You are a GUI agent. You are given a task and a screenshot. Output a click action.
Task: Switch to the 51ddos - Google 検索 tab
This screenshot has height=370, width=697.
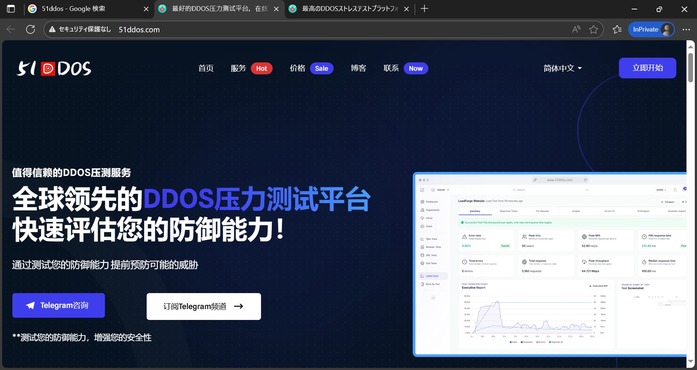pos(89,9)
